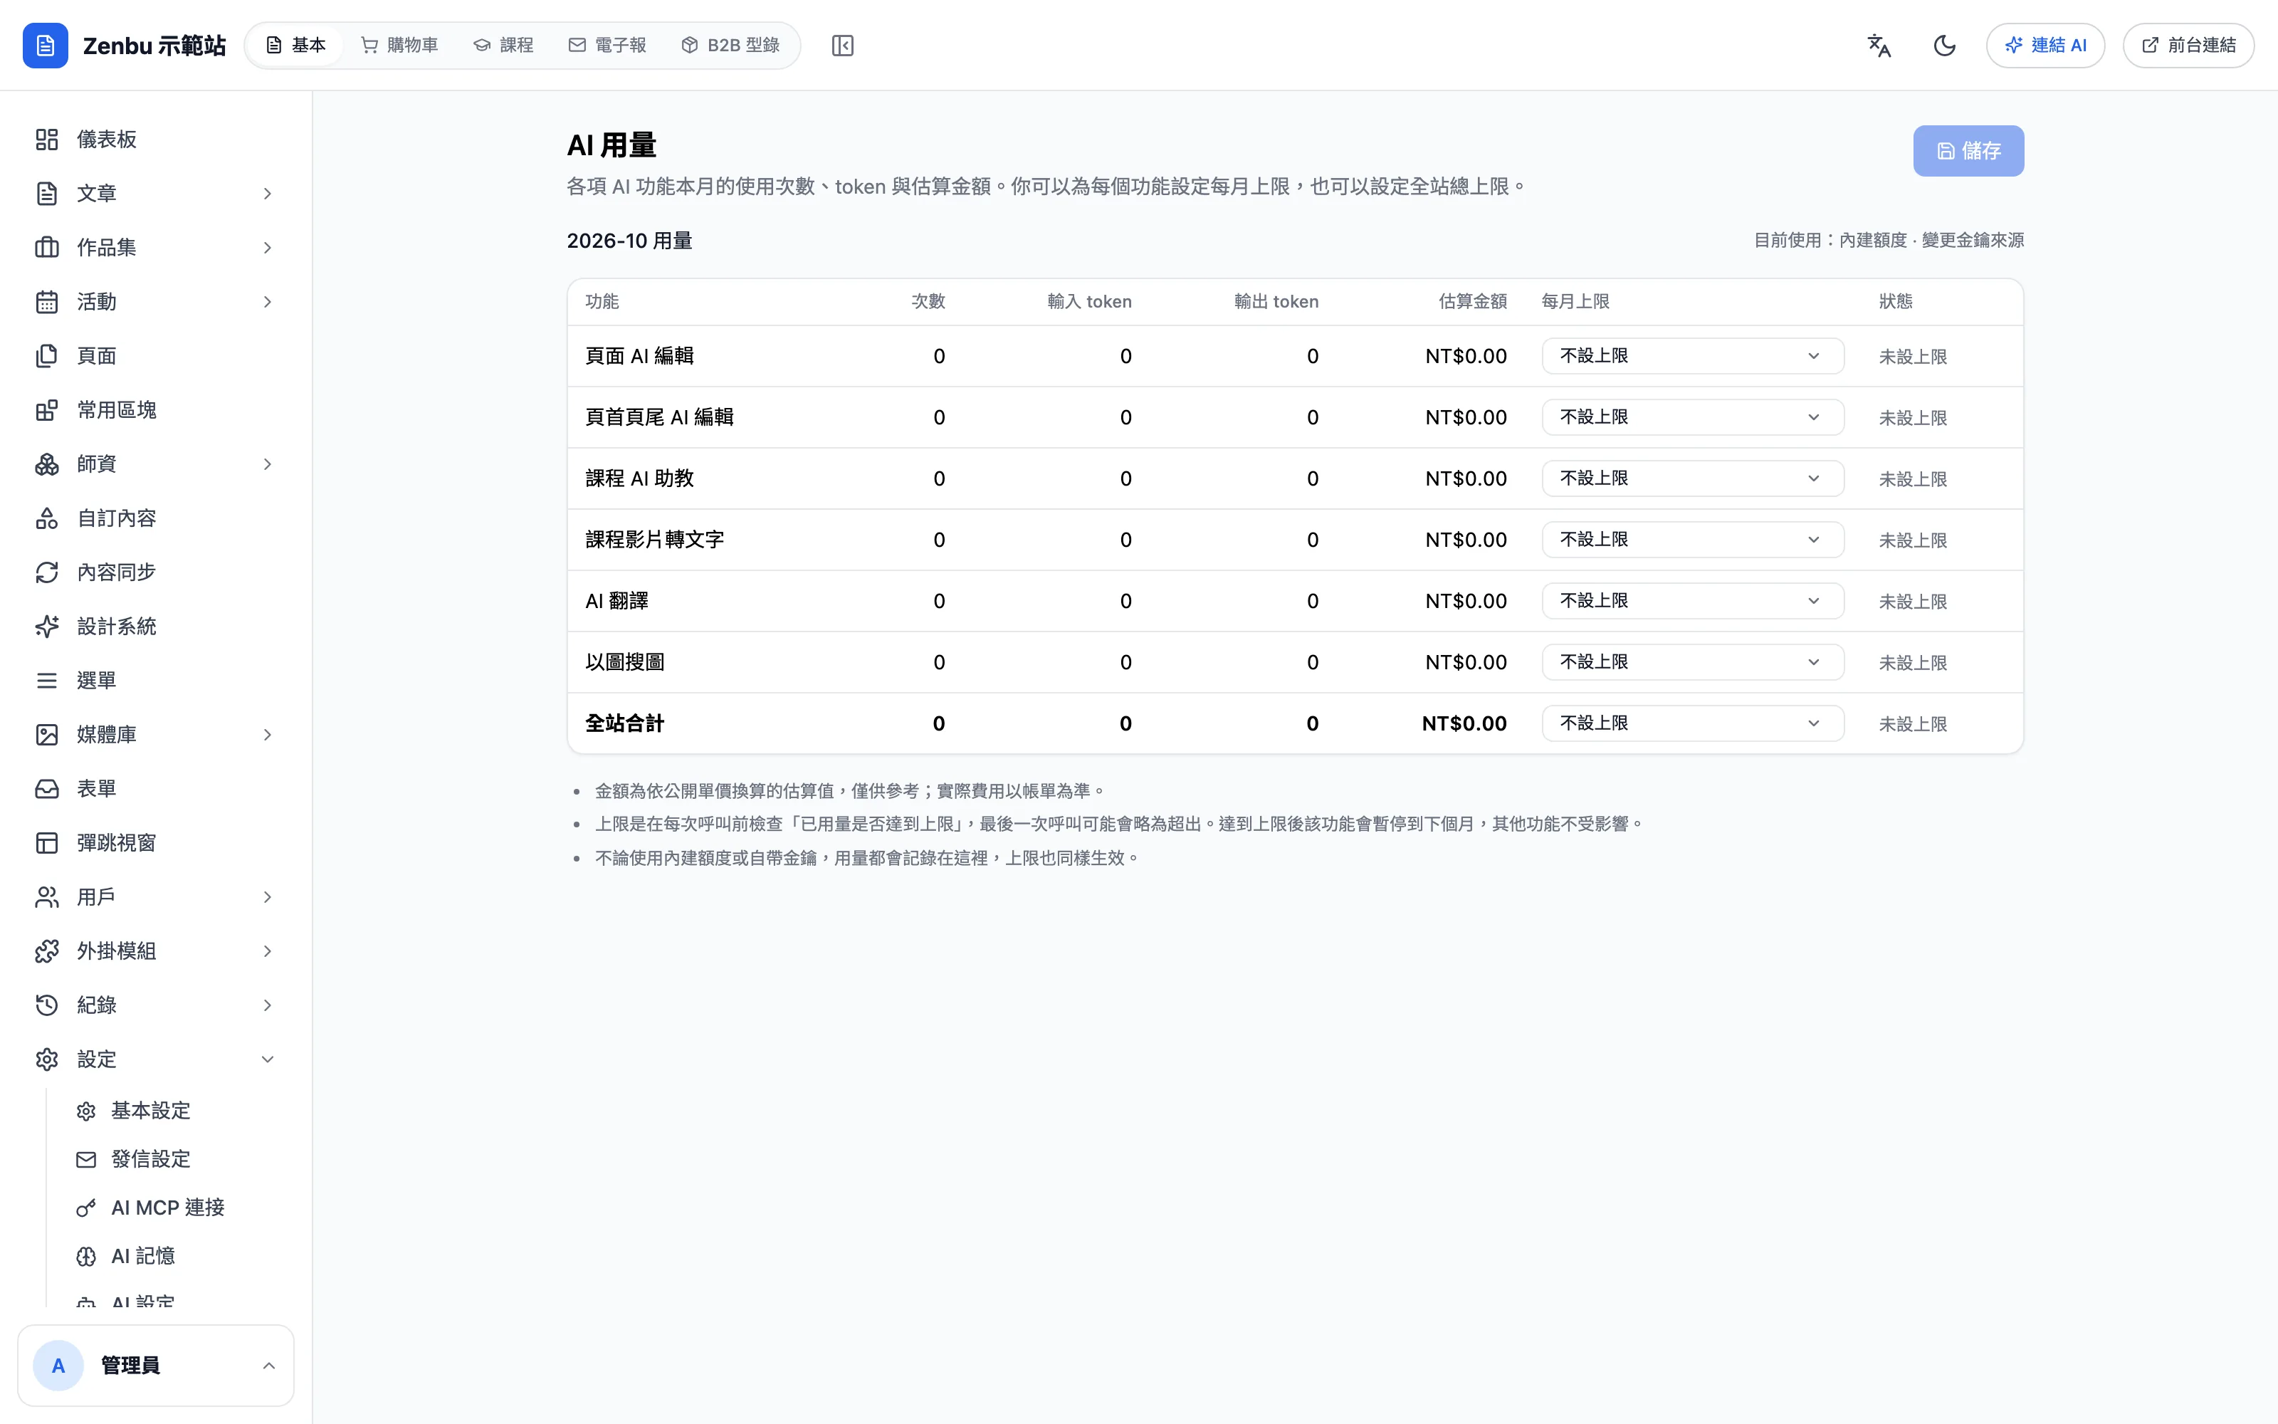Image resolution: width=2278 pixels, height=1424 pixels.
Task: Open 表單 inbox icon
Action: pos(47,788)
